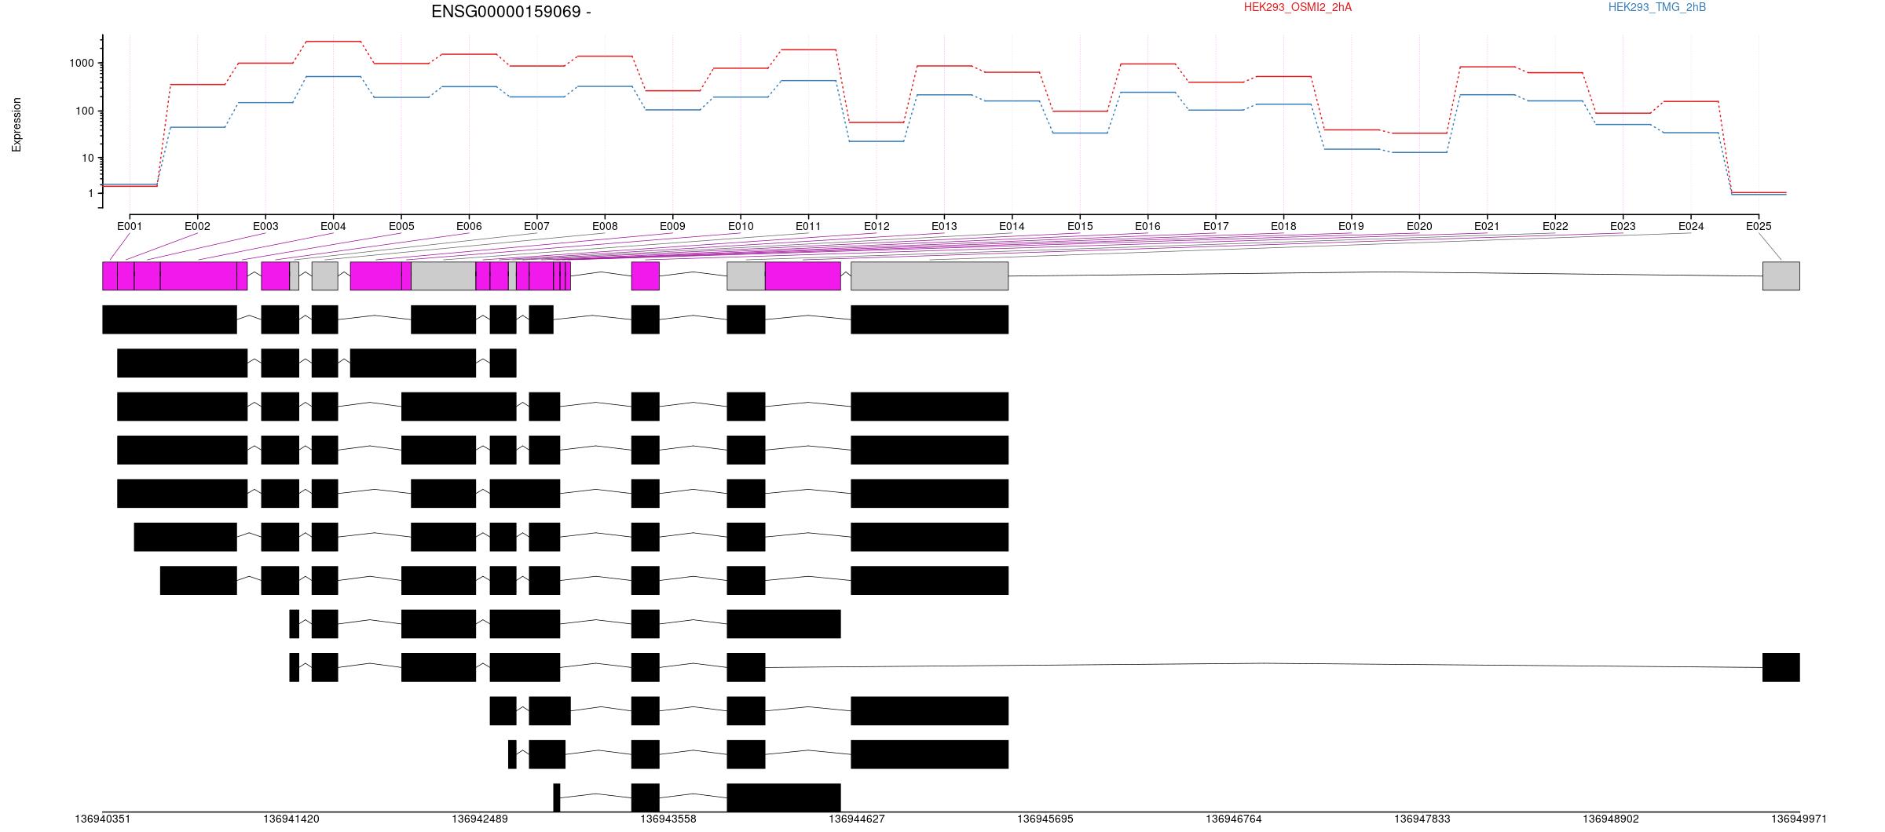Click genomic coordinate 136943558
1885x832 pixels.
point(668,819)
